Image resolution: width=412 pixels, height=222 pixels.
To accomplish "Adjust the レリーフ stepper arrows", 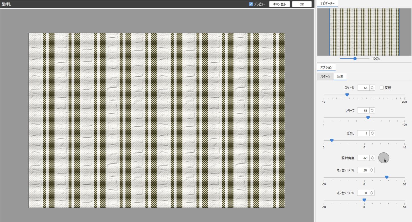I will click(372, 110).
